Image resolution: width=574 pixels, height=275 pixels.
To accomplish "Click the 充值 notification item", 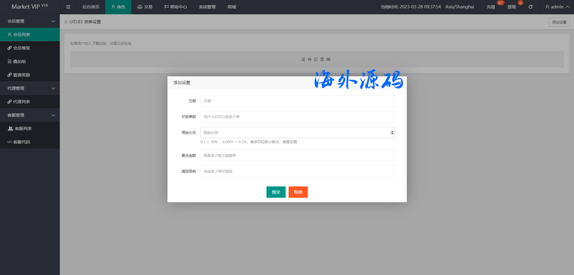I will tap(491, 7).
